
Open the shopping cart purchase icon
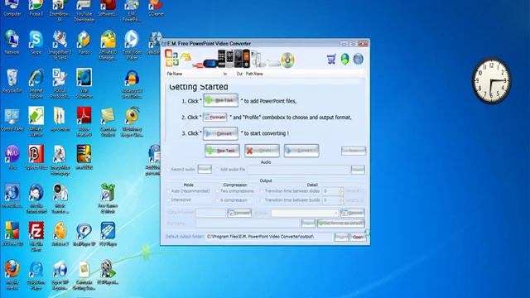[331, 60]
